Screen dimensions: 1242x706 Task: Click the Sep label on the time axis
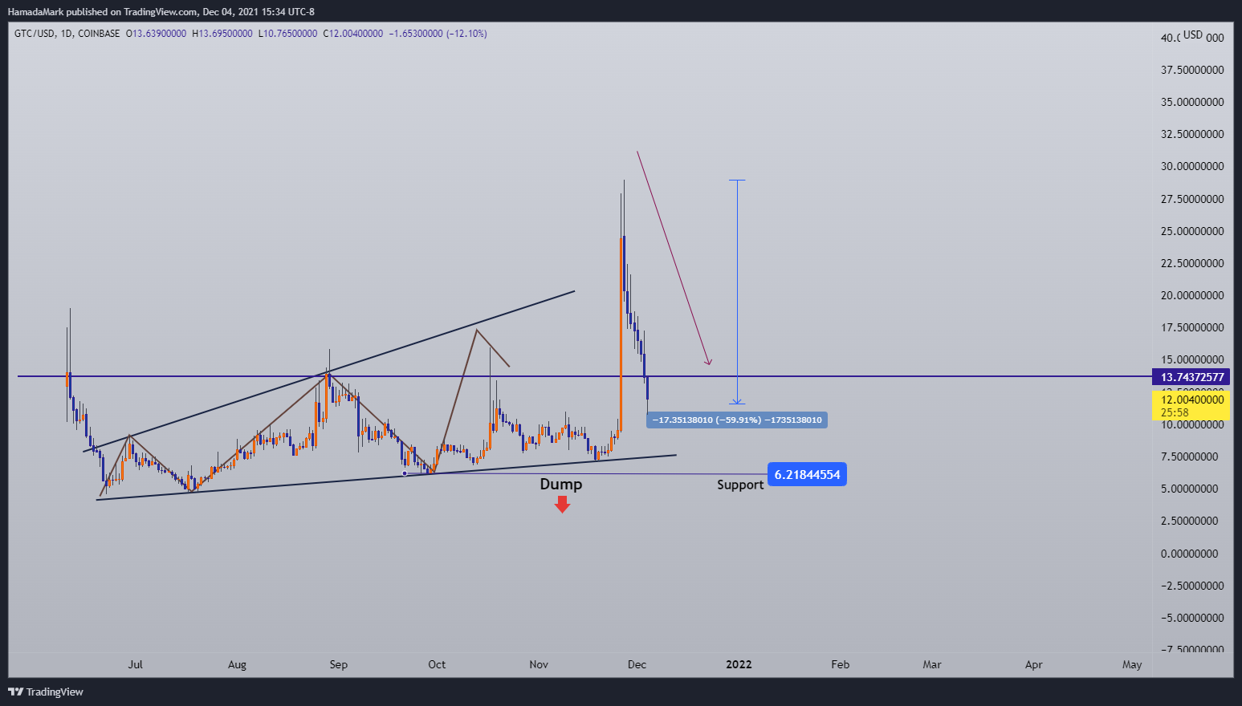point(339,664)
